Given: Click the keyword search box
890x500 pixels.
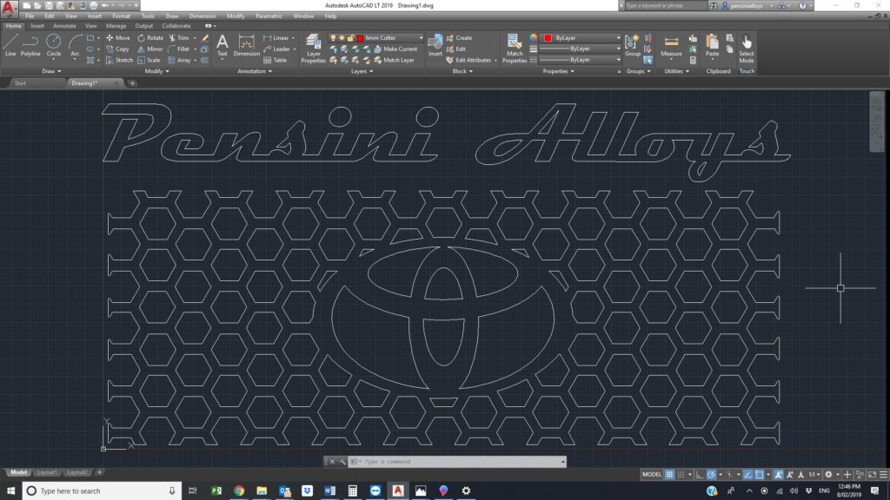Looking at the screenshot, I should click(664, 6).
